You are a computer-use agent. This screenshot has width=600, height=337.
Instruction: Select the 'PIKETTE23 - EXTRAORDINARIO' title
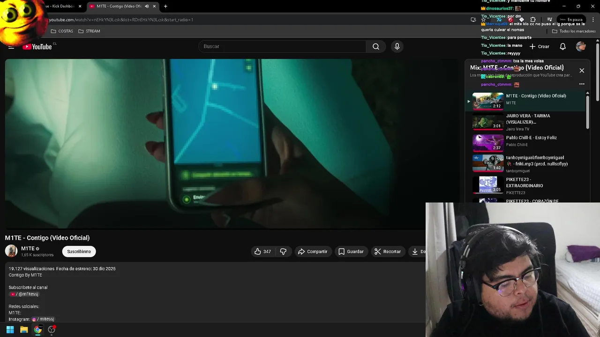(525, 183)
